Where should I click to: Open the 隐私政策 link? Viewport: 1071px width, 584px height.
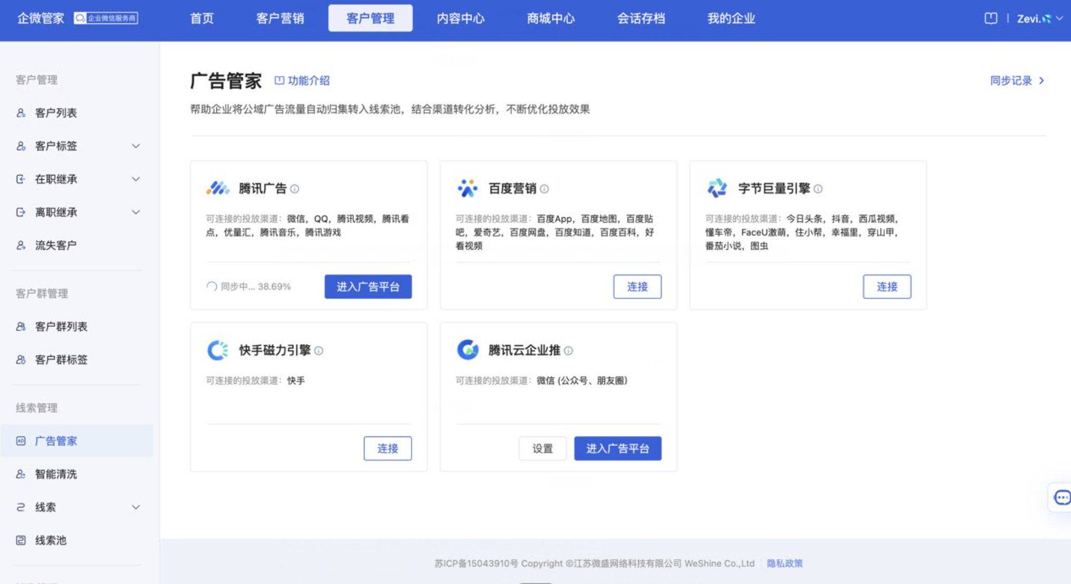point(785,563)
